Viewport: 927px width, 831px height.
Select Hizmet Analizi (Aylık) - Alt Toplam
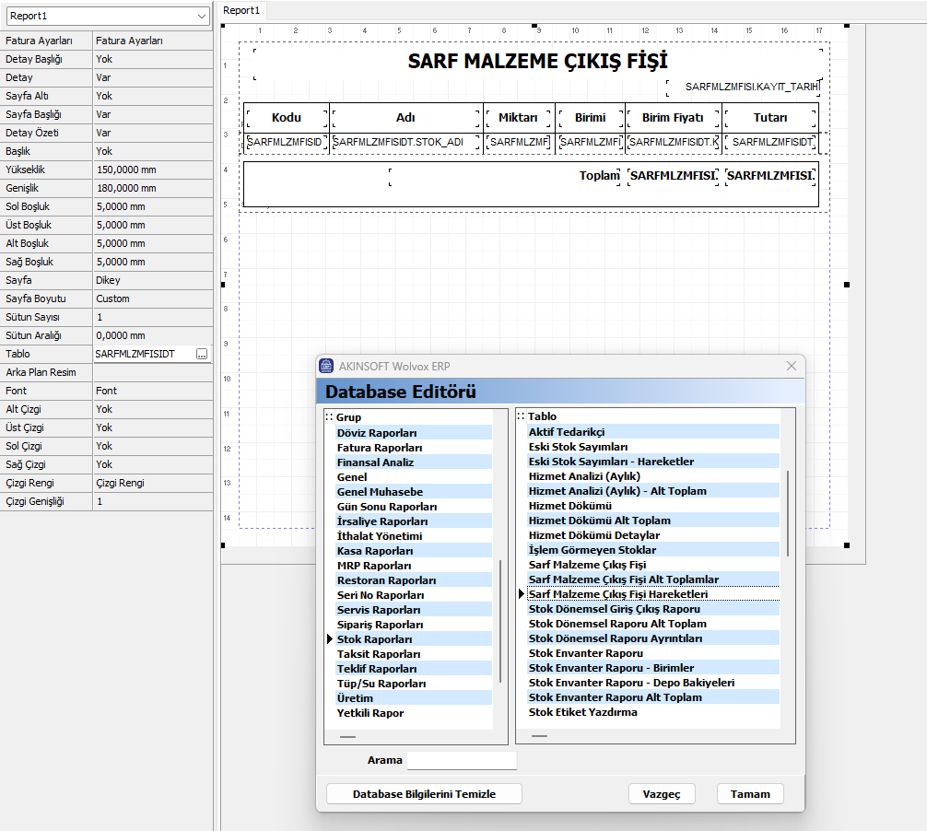click(x=653, y=490)
